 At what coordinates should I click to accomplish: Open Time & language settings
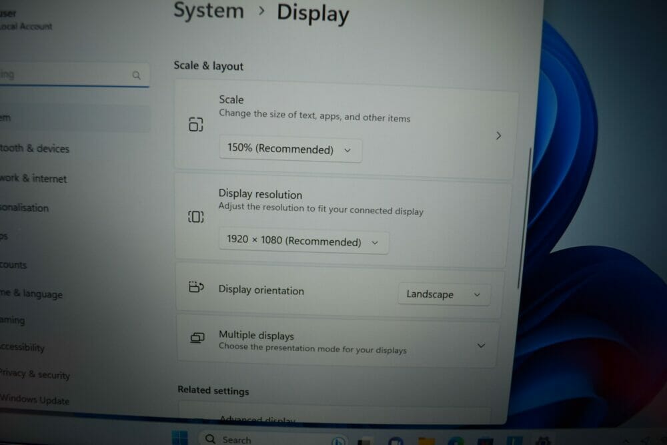[x=31, y=294]
